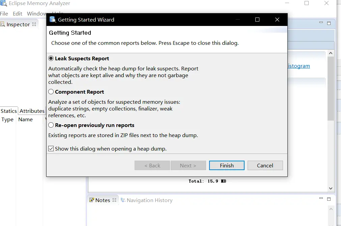Click the overview scrollbar down arrow
Image resolution: width=341 pixels, height=226 pixels.
(x=331, y=188)
